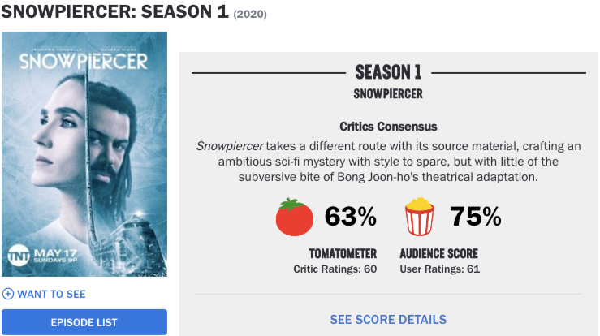Click the 75% audience score
The image size is (600, 336).
475,217
